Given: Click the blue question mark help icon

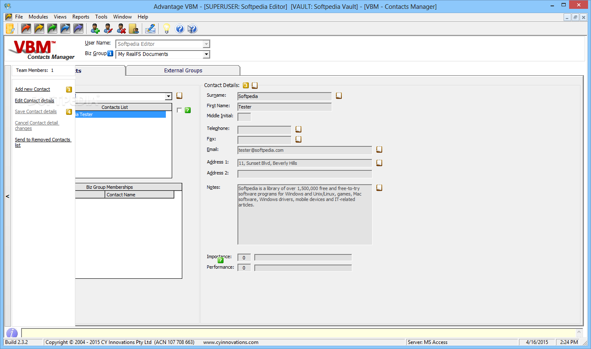Looking at the screenshot, I should 180,29.
